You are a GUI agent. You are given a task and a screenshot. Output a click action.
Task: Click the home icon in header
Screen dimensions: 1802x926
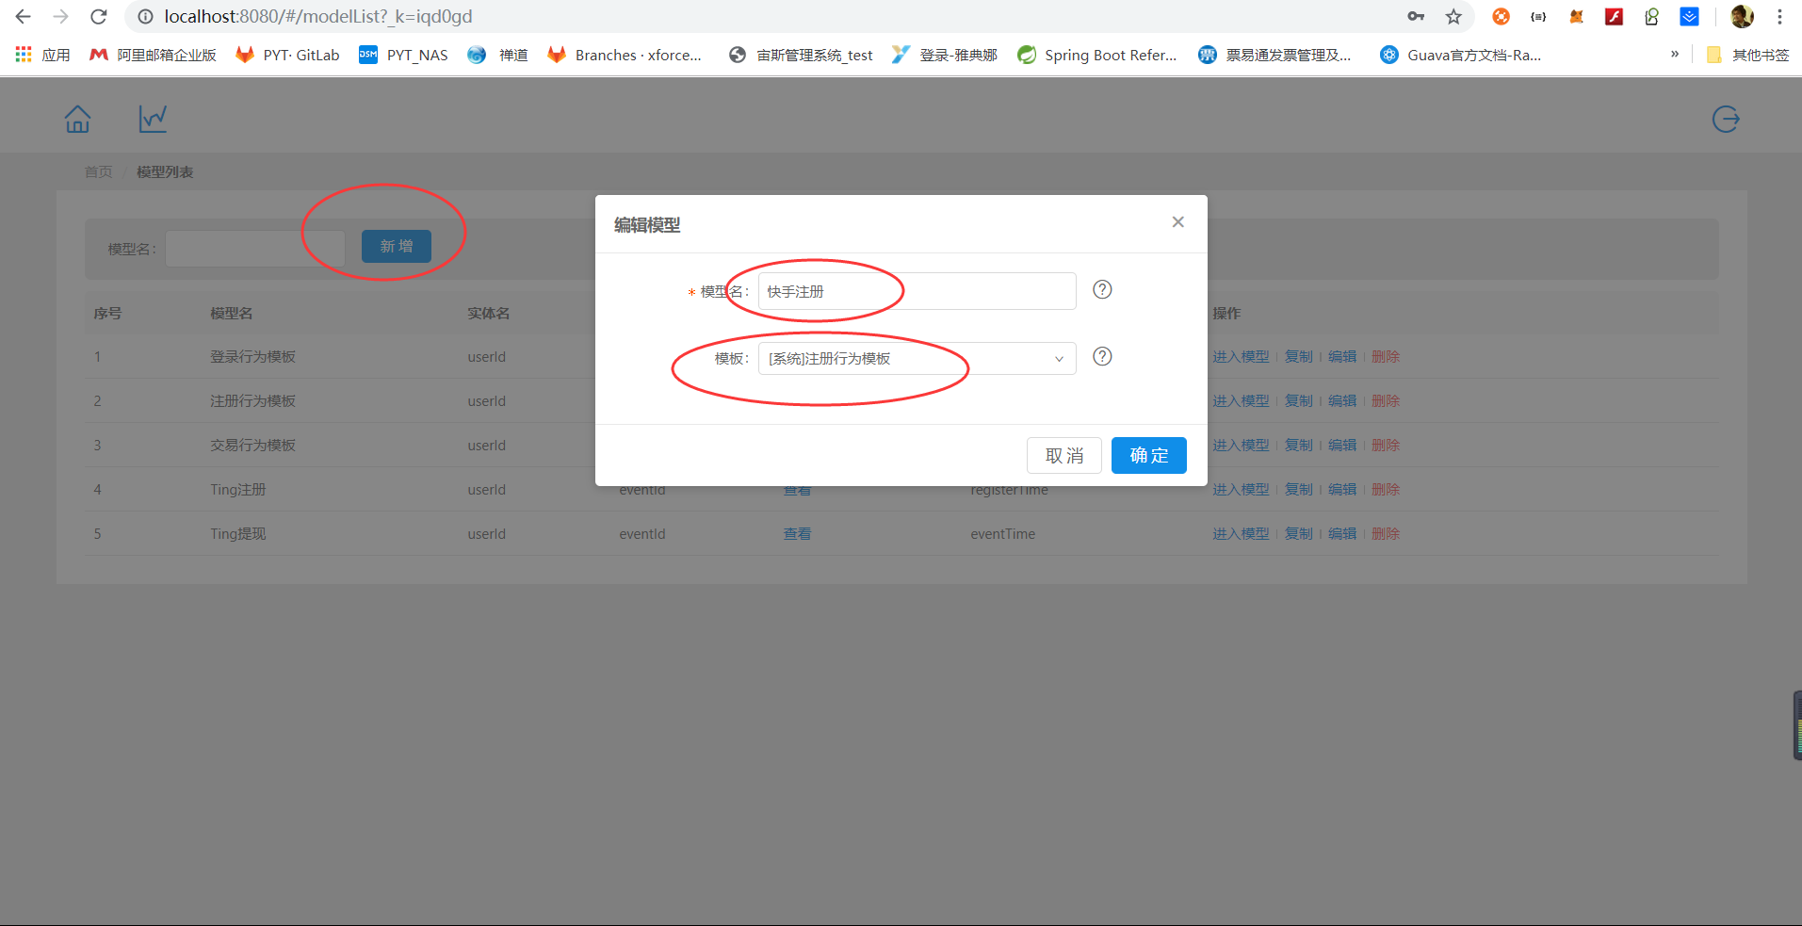point(77,120)
